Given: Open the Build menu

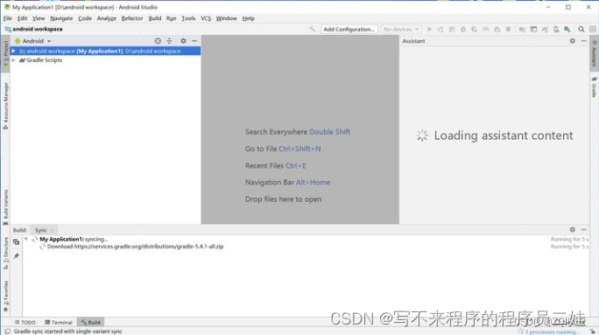Looking at the screenshot, I should 155,18.
